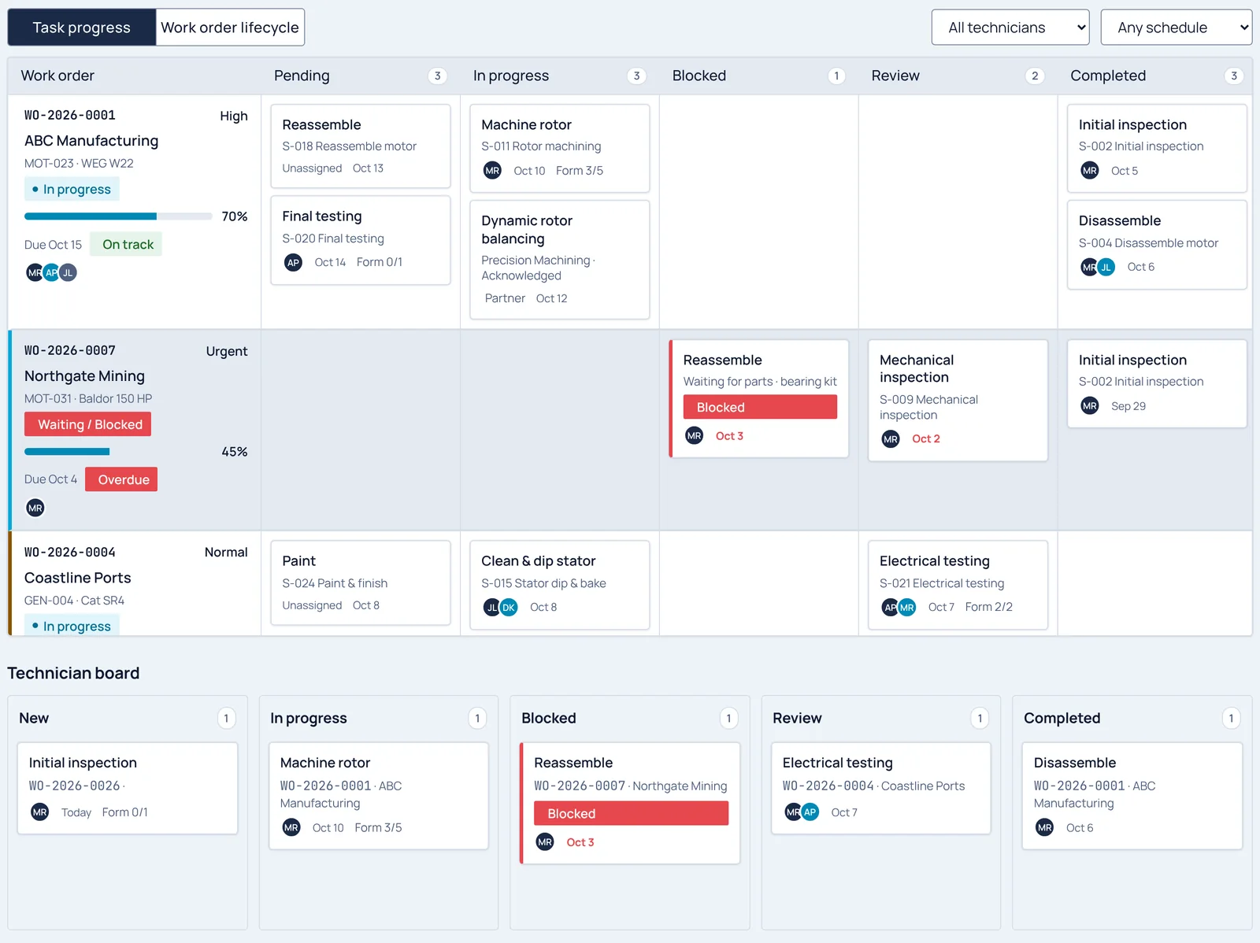This screenshot has height=943, width=1260.
Task: Expand the Any schedule dropdown
Action: 1176,28
